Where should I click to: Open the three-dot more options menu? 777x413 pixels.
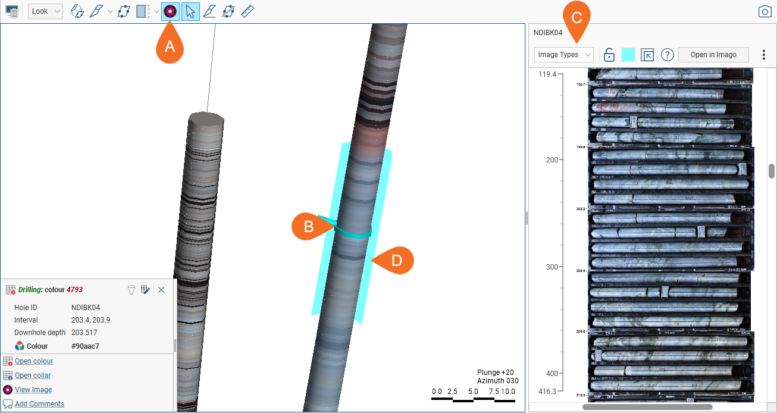tap(764, 55)
